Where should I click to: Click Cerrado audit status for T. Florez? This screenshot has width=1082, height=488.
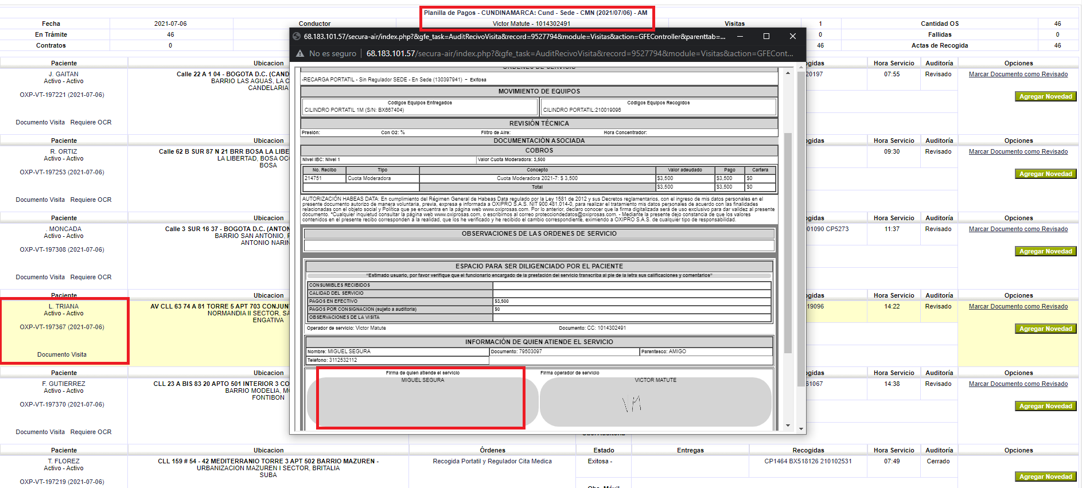[x=938, y=461]
